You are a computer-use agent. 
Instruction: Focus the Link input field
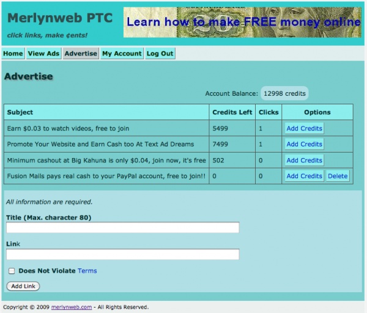point(123,254)
